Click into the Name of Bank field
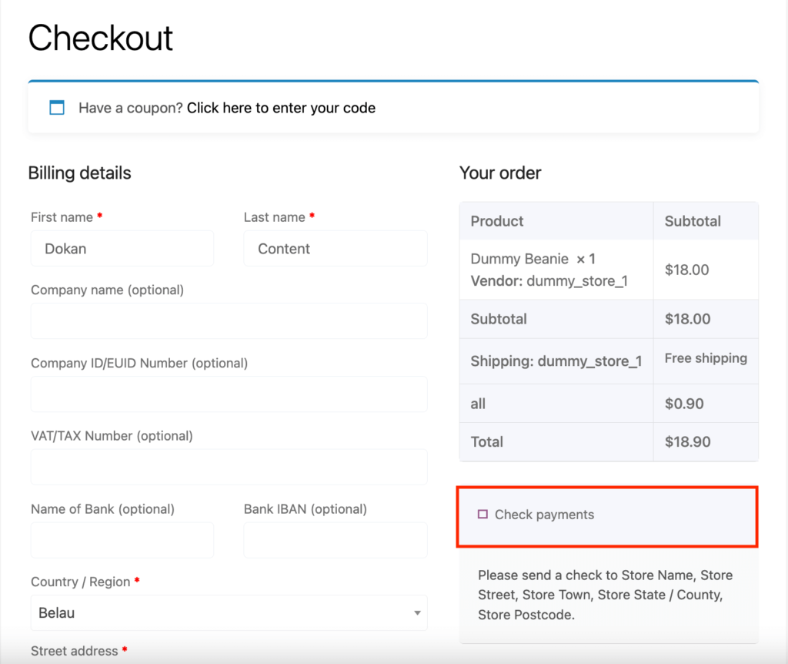The image size is (788, 664). pos(122,540)
